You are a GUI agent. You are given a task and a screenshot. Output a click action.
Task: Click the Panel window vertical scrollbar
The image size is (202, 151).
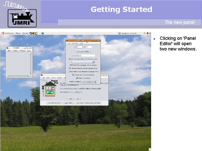31,64
